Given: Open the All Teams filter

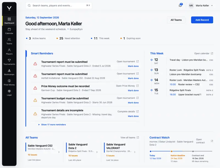Looking at the screenshot, I should [176, 20].
